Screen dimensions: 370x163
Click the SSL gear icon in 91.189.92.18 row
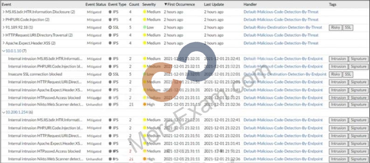110,27
